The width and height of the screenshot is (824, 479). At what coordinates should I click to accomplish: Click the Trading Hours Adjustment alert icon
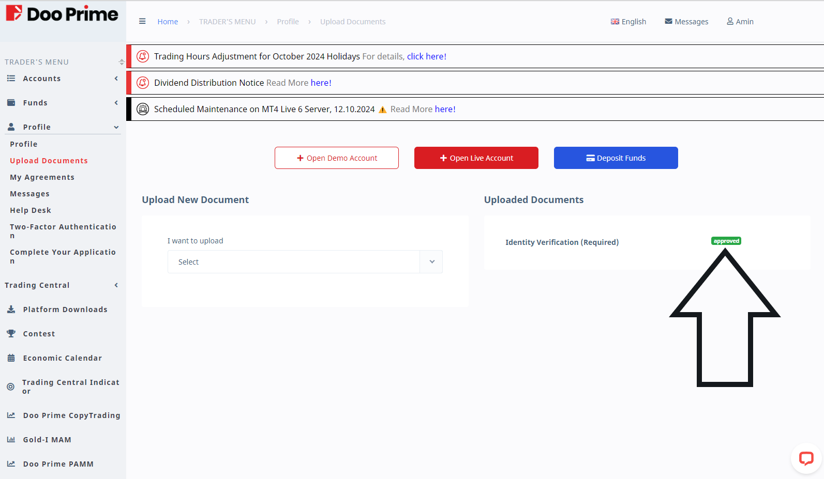point(143,56)
